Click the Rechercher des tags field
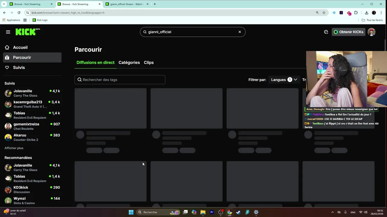387x217 pixels. point(120,80)
